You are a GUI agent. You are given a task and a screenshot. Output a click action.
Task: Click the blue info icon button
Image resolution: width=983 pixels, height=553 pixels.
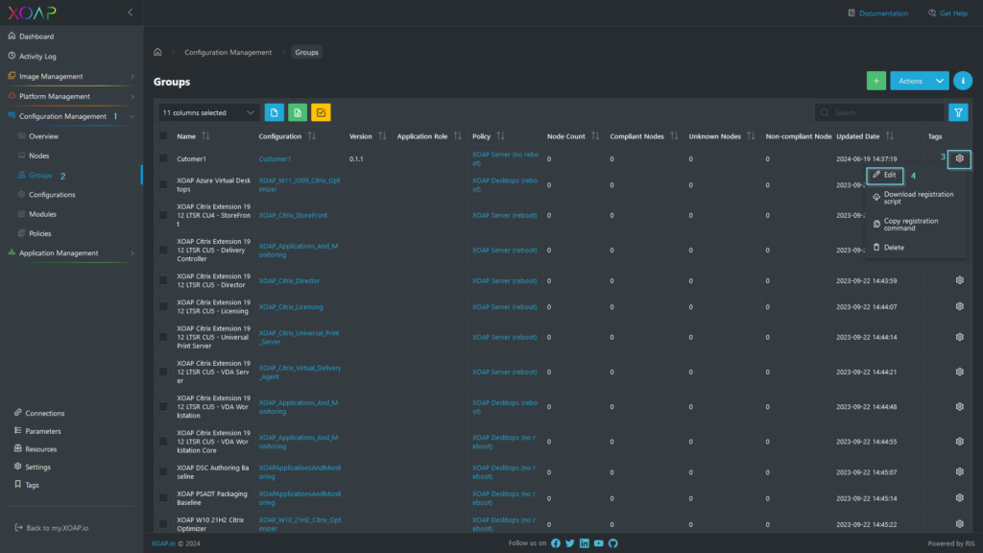(963, 81)
